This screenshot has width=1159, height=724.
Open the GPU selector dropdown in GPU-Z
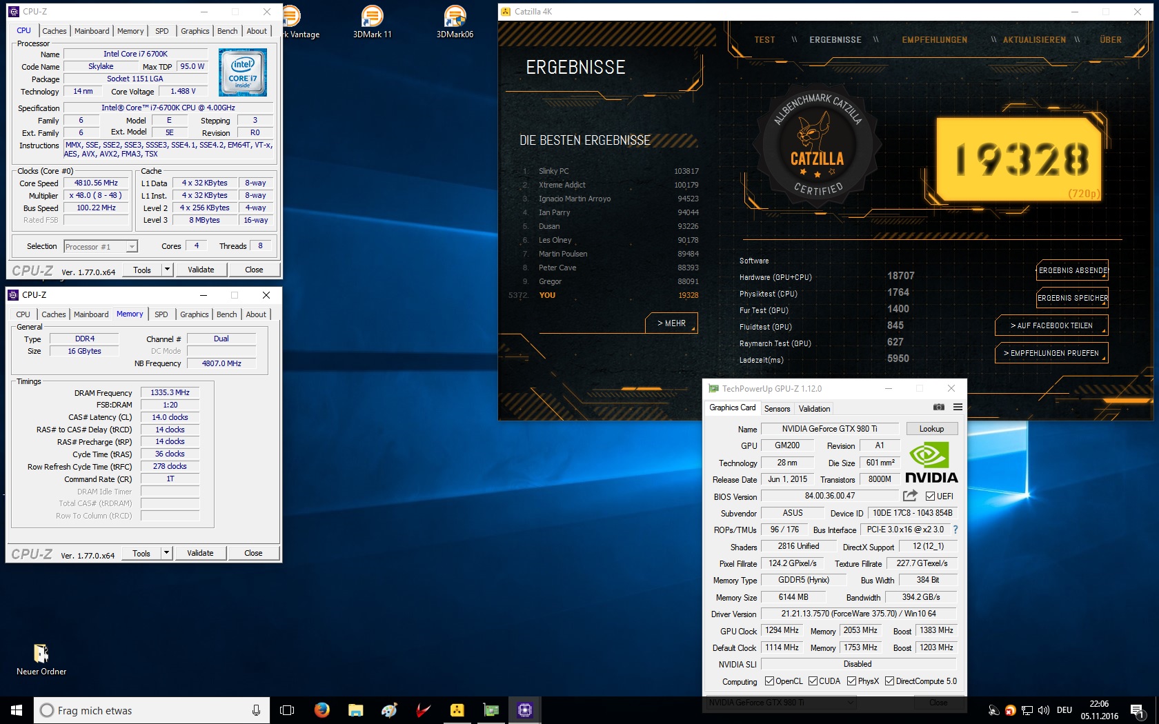pos(782,703)
